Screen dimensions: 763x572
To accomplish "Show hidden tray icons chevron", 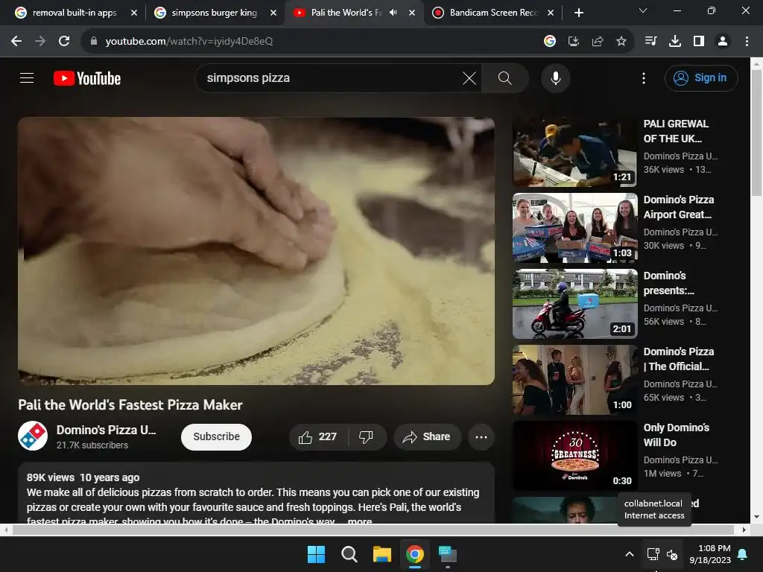I will [629, 554].
